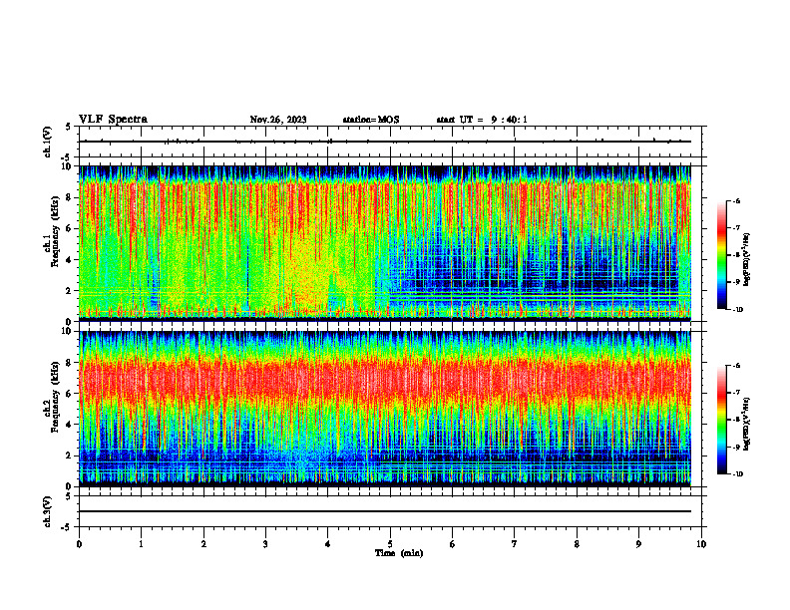Click inside the ch.2 spectrogram panel

coord(385,409)
